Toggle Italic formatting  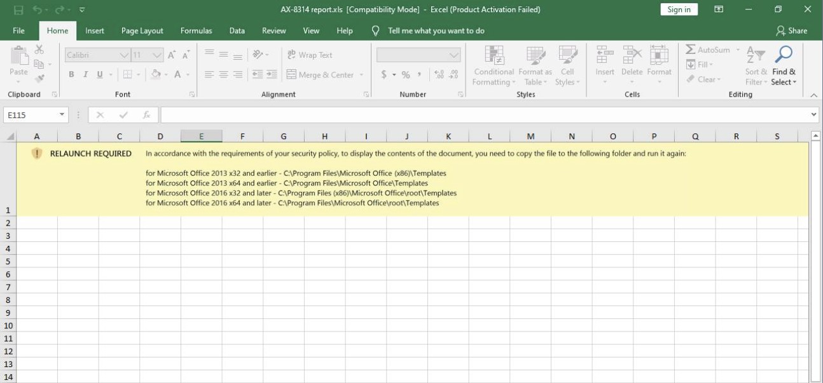point(85,75)
